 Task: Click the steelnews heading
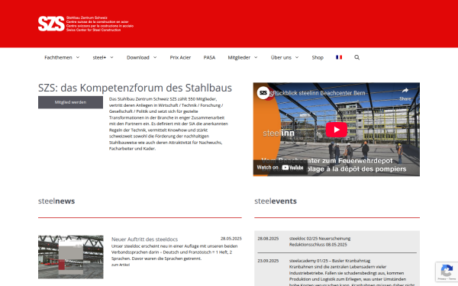tap(56, 201)
